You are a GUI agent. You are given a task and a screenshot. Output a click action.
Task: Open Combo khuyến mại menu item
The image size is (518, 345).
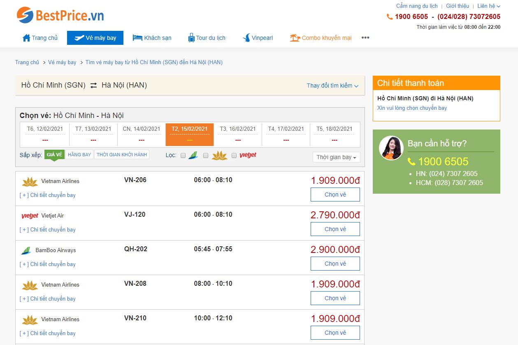coord(321,38)
